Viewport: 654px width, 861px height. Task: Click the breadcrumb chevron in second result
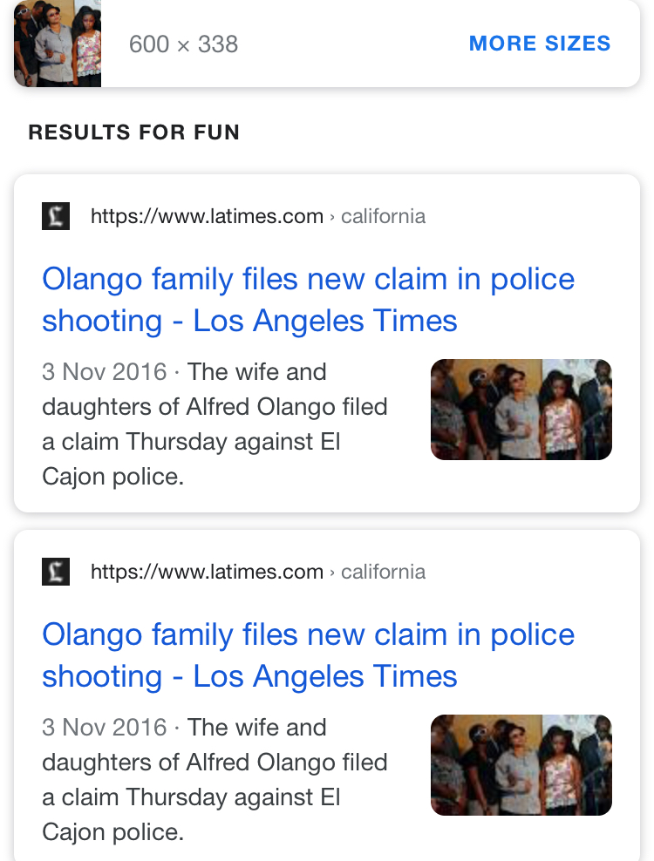coord(332,573)
